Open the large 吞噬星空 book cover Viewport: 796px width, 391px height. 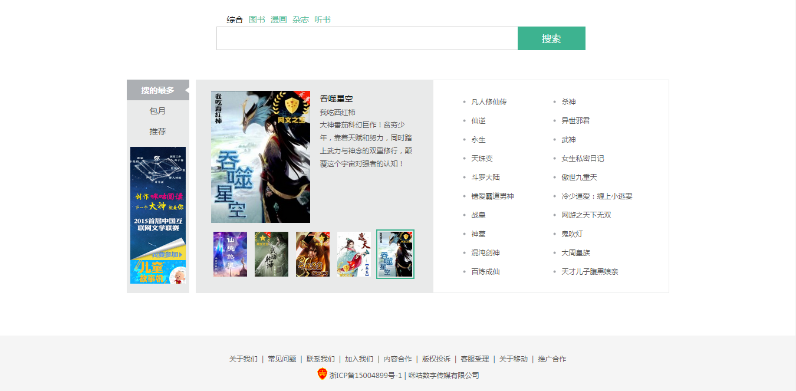pos(261,157)
